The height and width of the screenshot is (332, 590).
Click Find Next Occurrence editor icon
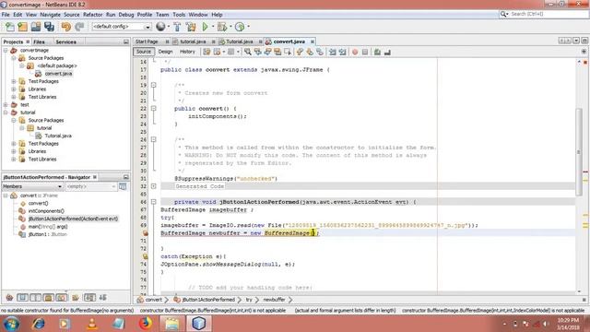click(267, 52)
